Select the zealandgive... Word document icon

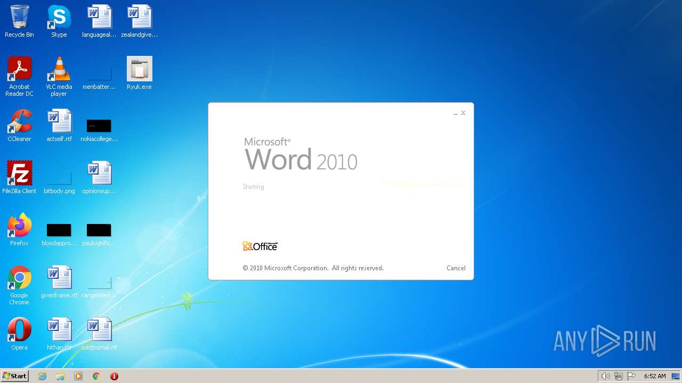139,21
